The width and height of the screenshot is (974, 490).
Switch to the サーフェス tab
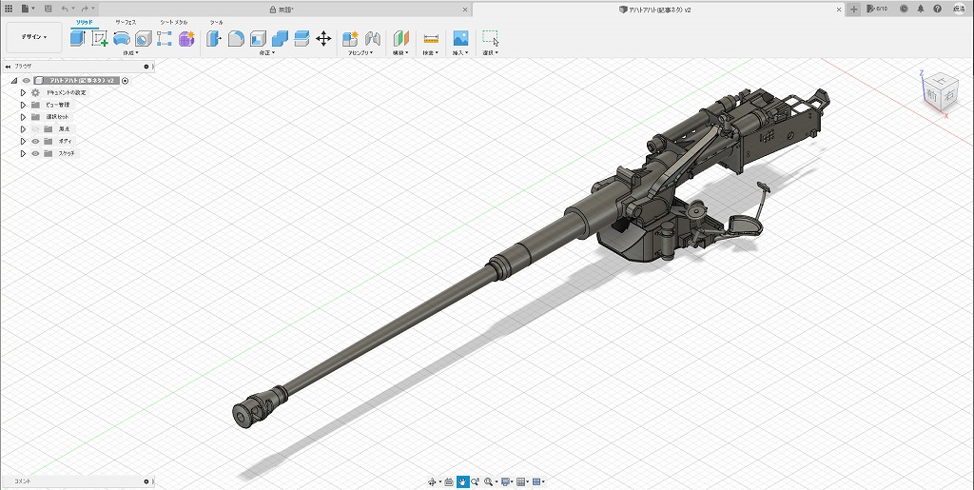(x=126, y=21)
